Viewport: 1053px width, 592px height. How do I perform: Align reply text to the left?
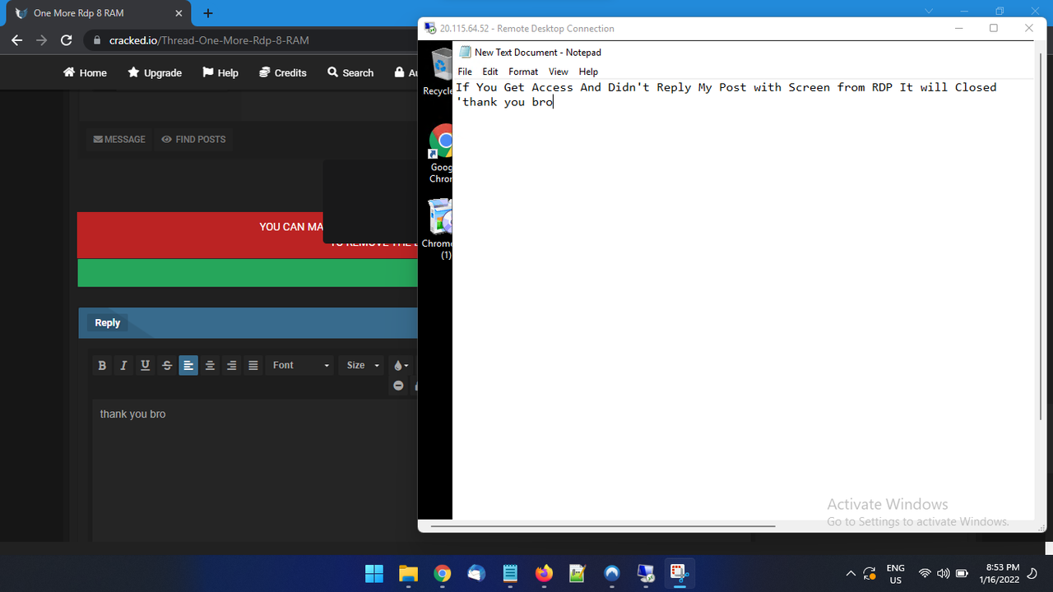point(188,365)
